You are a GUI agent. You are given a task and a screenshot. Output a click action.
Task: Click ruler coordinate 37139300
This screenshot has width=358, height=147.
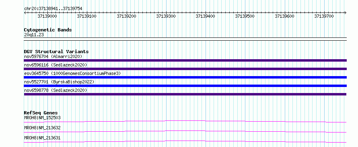pos(166,16)
